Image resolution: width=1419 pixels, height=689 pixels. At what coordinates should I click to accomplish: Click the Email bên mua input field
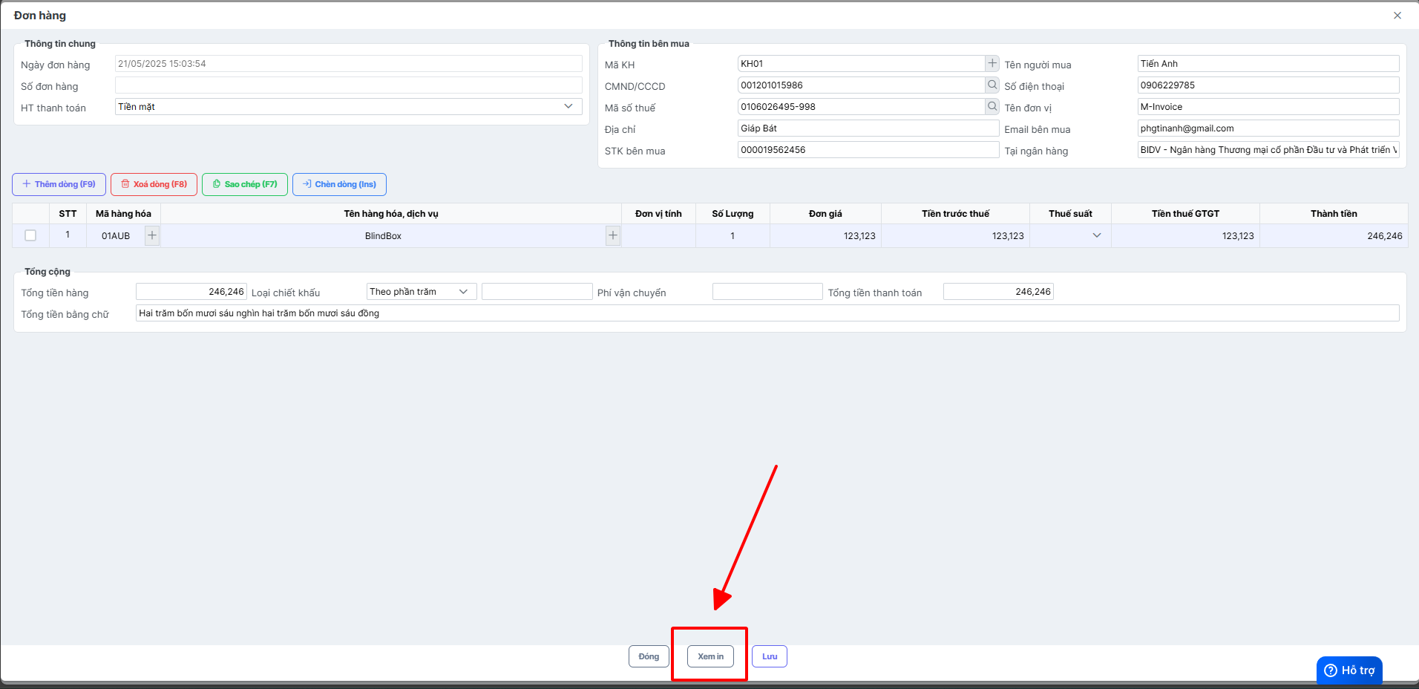click(1268, 128)
